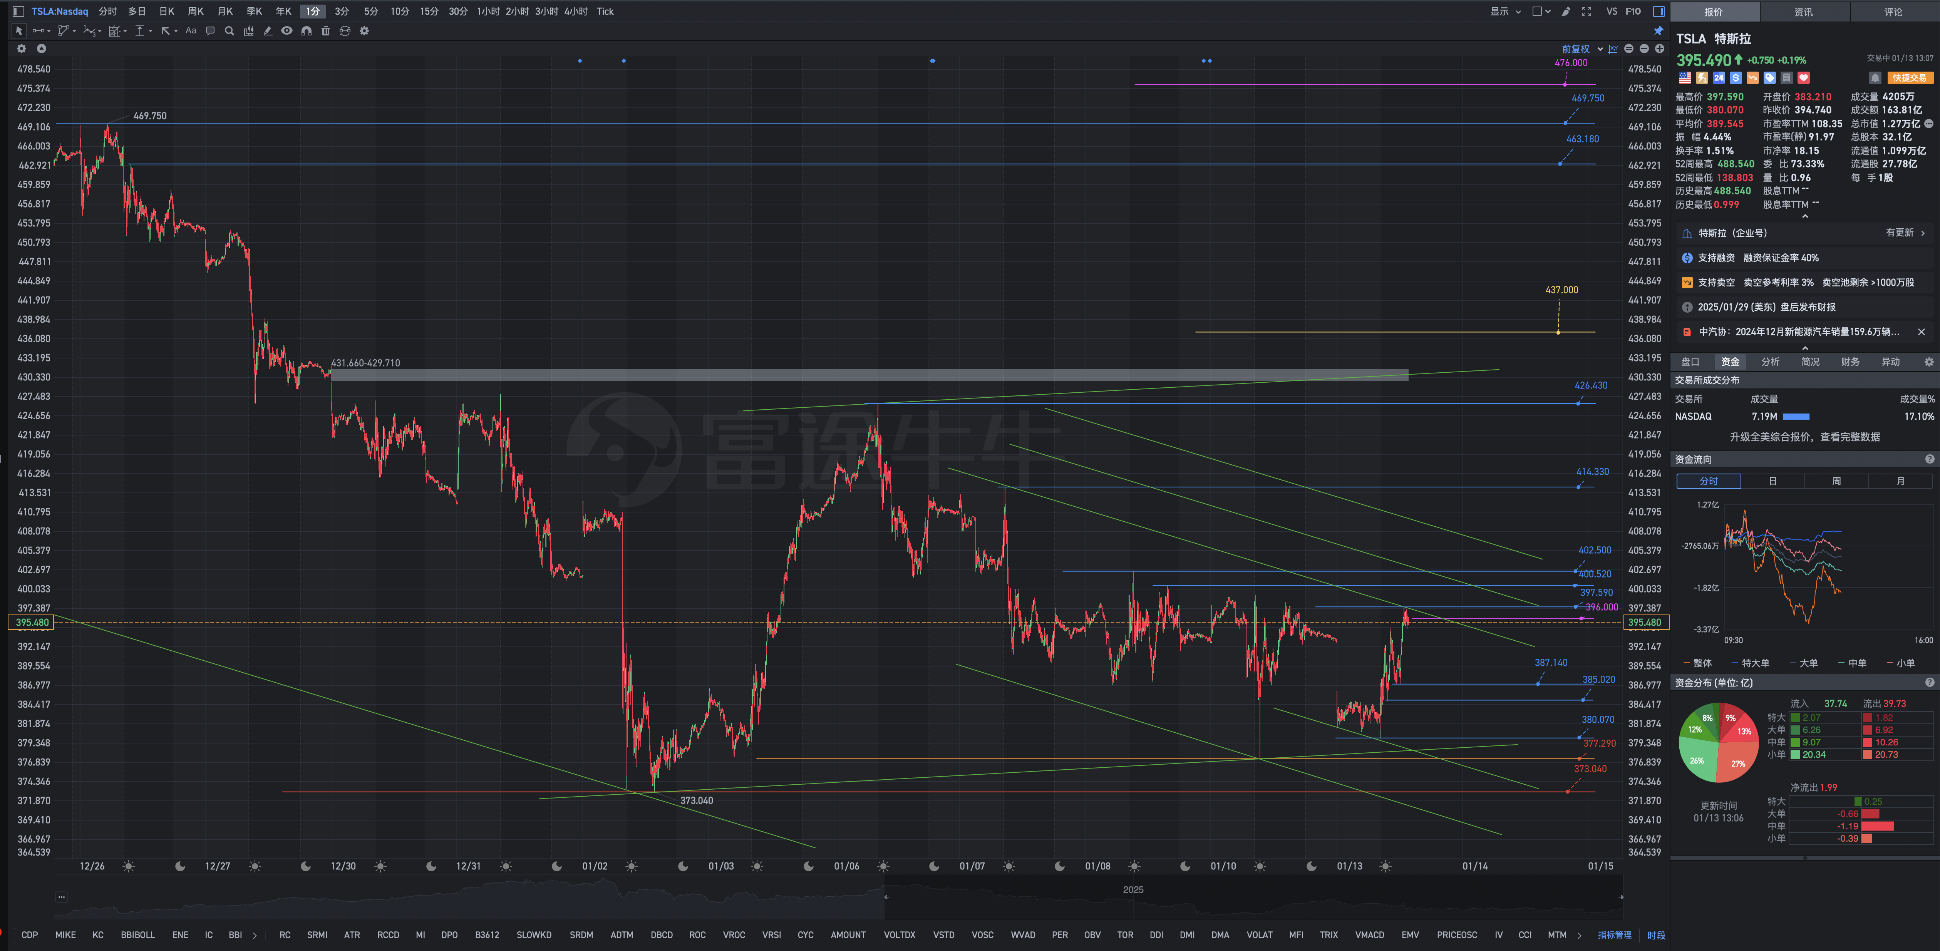Click the sync drawings icon

[x=345, y=31]
